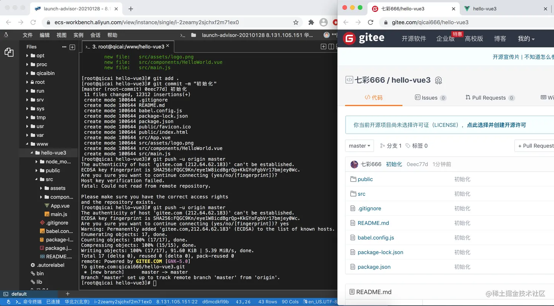Collapse the hello-vue3 folder in tree
Image resolution: width=554 pixels, height=306 pixels.
click(x=32, y=153)
